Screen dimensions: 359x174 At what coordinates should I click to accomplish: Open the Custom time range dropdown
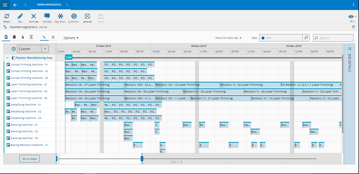coord(45,49)
